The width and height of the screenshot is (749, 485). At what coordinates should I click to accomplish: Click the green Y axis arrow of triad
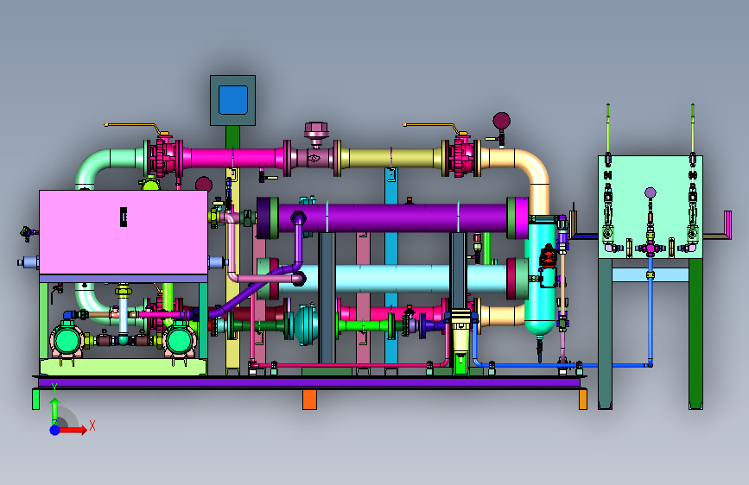point(55,408)
